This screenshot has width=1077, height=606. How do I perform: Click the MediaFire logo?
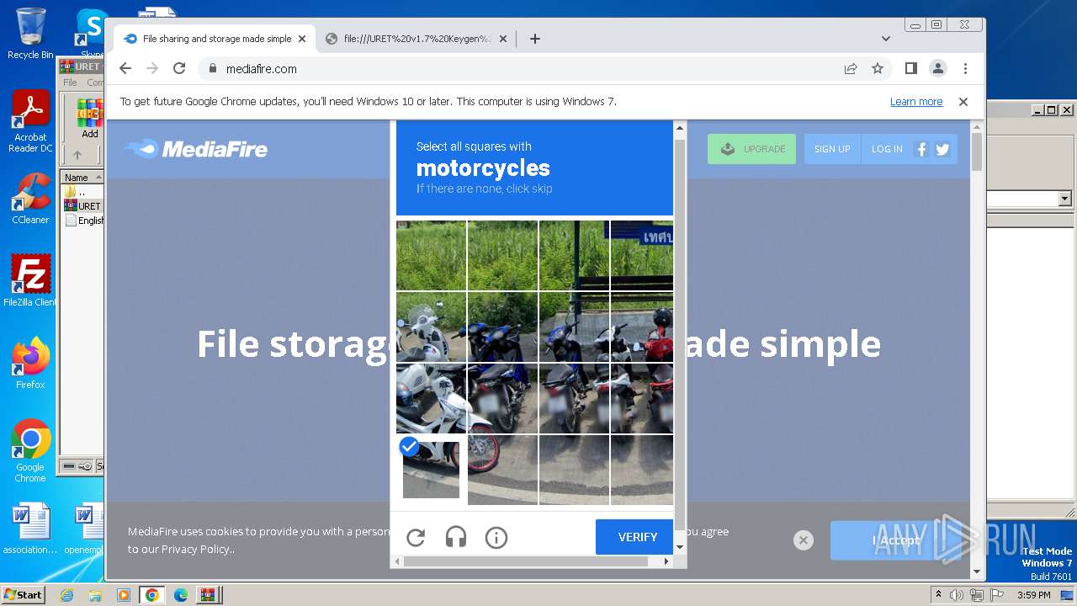point(195,149)
